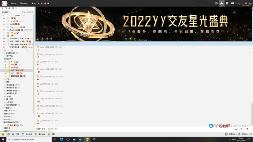
Task: Open the headset support icon in sidebar toolbar
Action: click(6, 9)
